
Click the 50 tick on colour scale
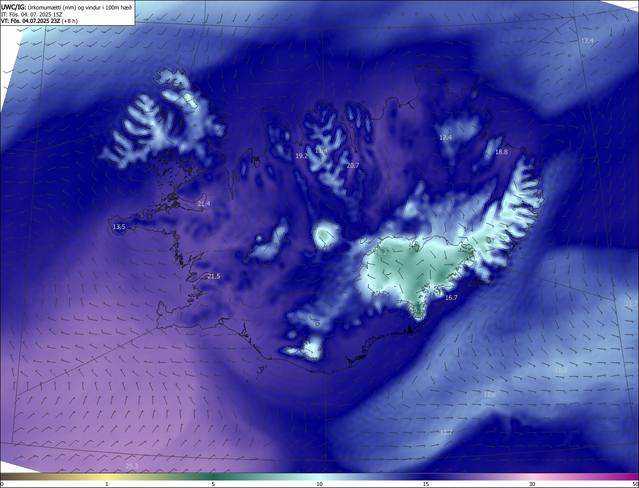(635, 484)
